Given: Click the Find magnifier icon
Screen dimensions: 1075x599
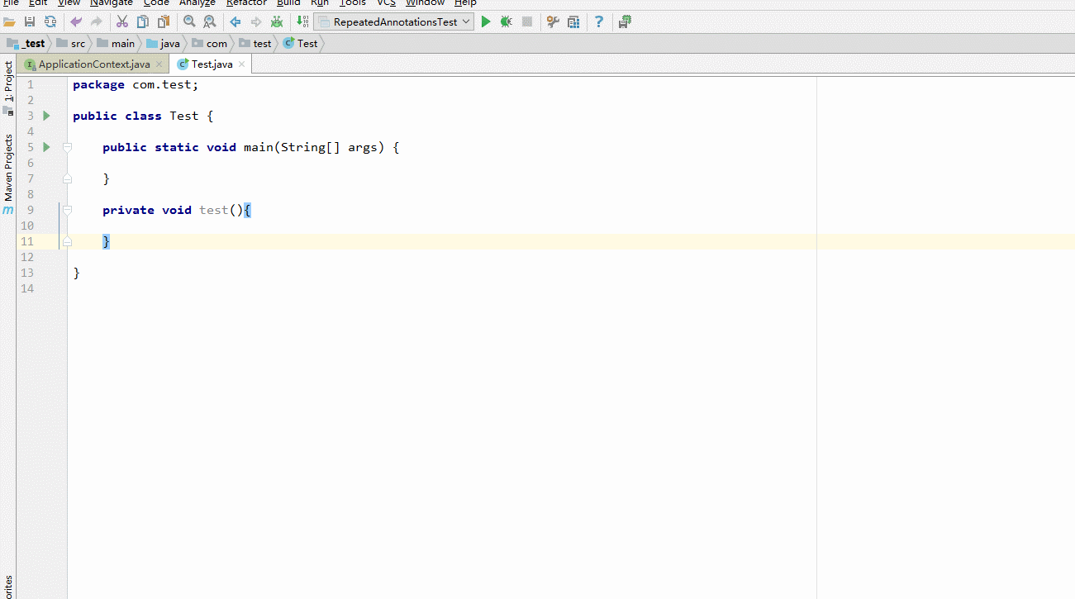Looking at the screenshot, I should click(x=189, y=22).
